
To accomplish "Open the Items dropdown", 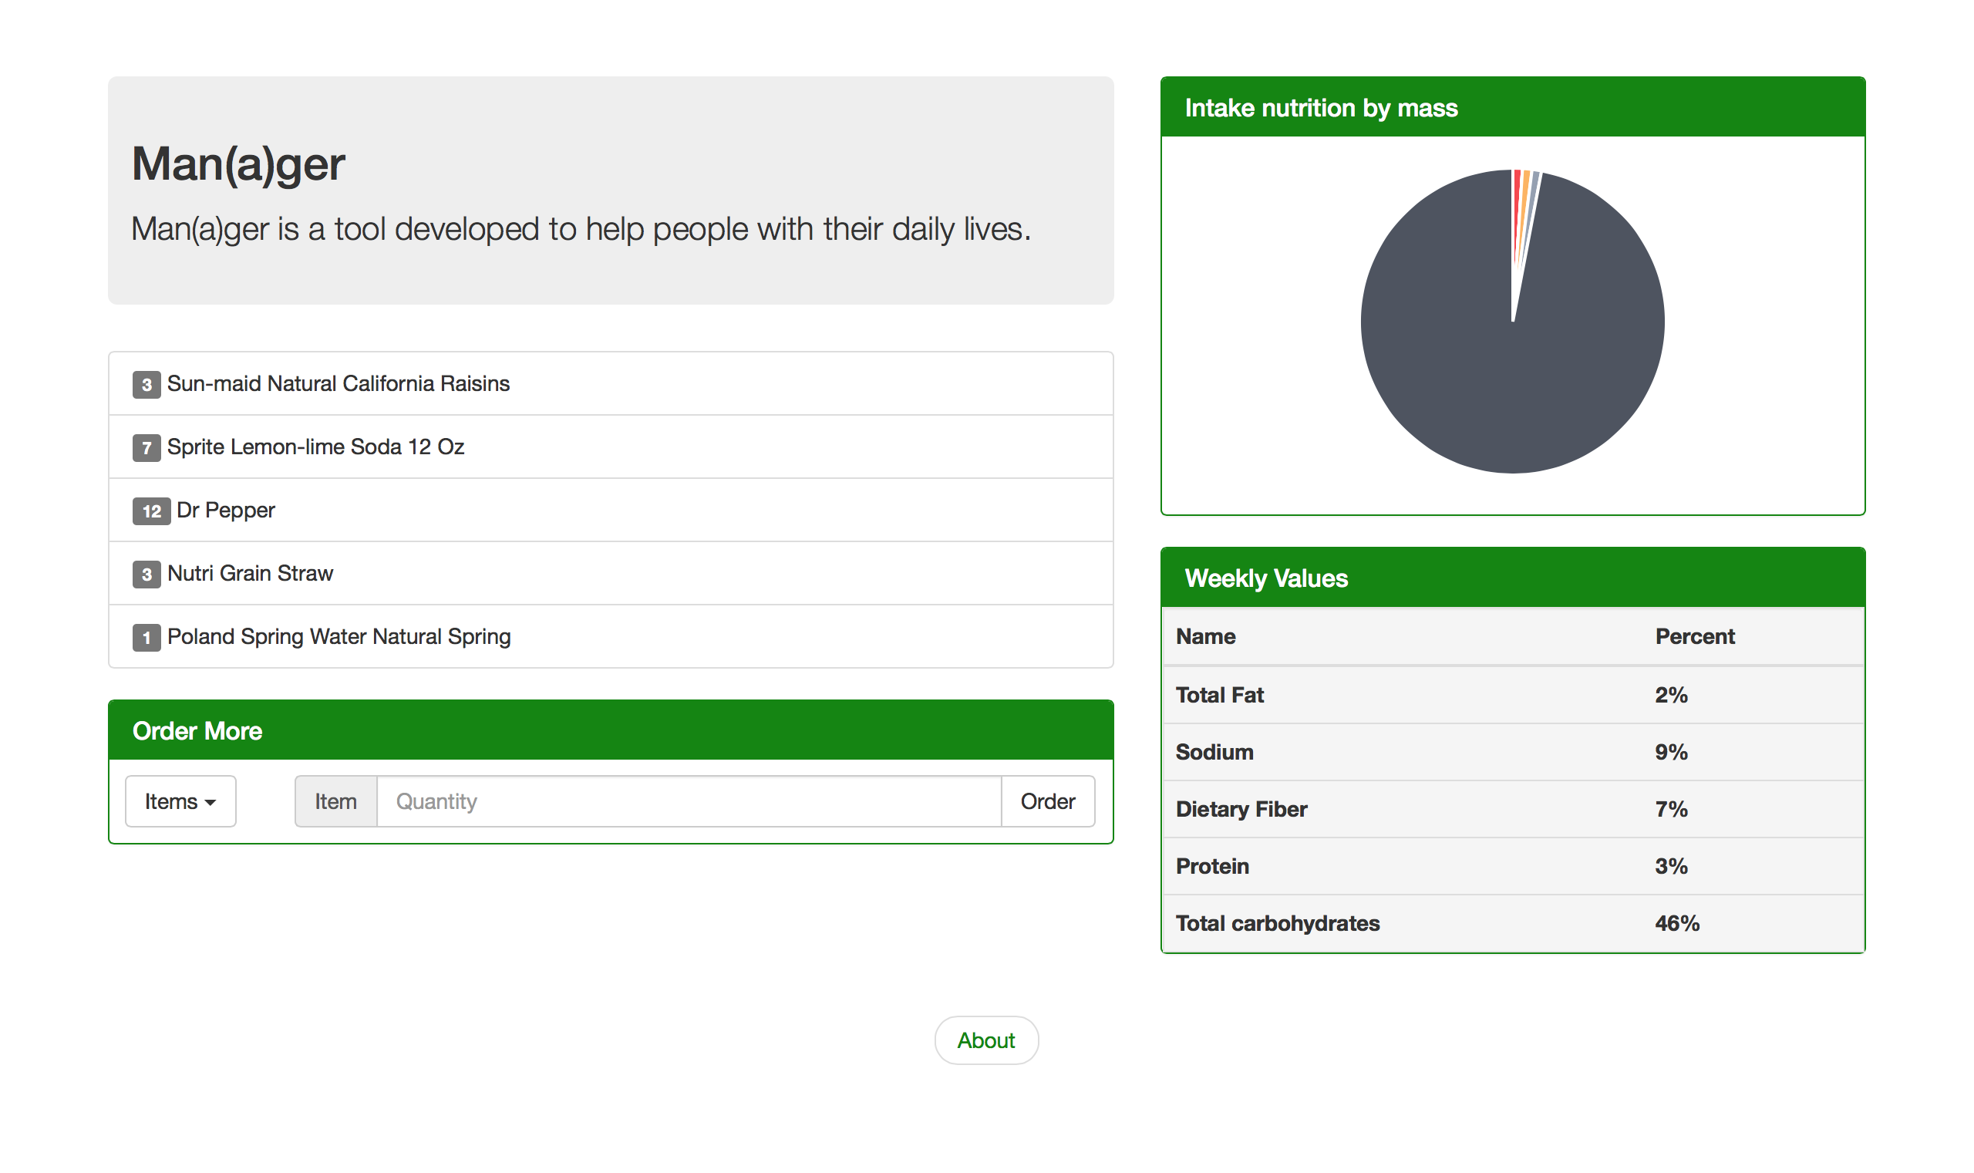I will [x=180, y=801].
